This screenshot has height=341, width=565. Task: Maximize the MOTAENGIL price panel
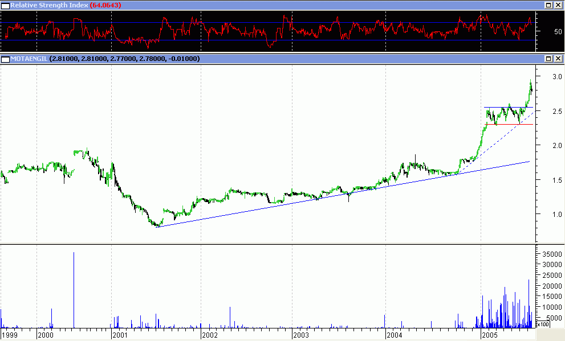(548, 59)
